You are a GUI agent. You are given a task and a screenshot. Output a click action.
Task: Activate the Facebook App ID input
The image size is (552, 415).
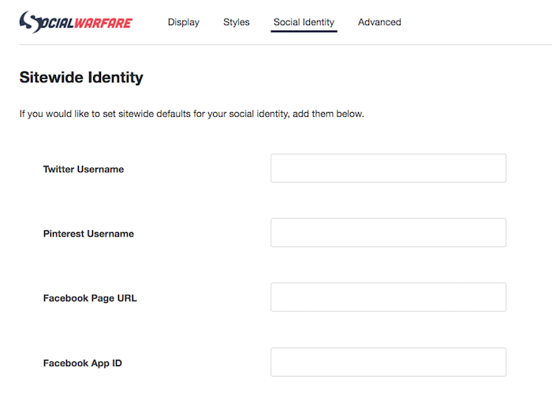tap(388, 362)
